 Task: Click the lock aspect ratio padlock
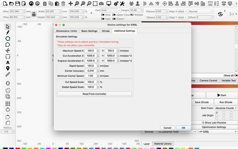[x=34, y=14]
